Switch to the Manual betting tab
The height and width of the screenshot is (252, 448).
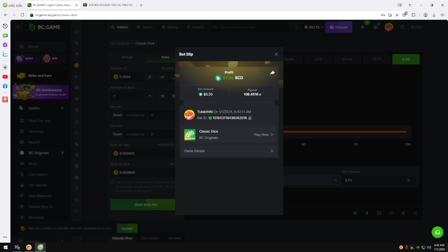pos(127,57)
